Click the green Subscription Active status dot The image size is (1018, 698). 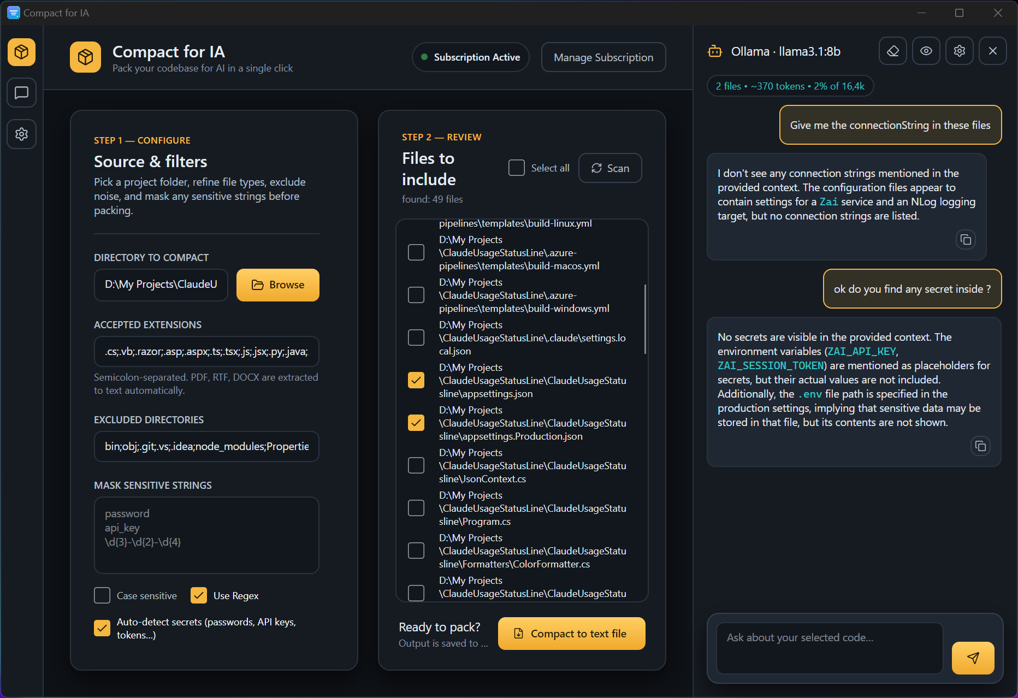pos(424,57)
